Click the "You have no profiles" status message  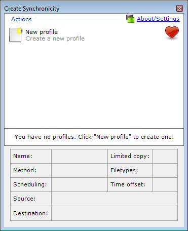click(94, 137)
